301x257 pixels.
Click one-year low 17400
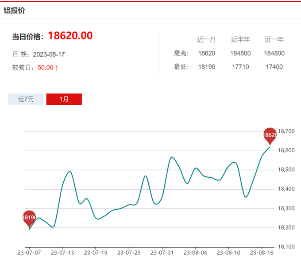click(274, 67)
